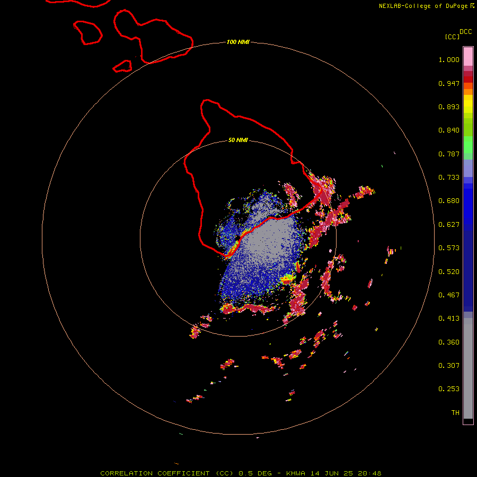This screenshot has height=477, width=477.
Task: Click the 100 NMI range ring label
Action: click(x=238, y=42)
